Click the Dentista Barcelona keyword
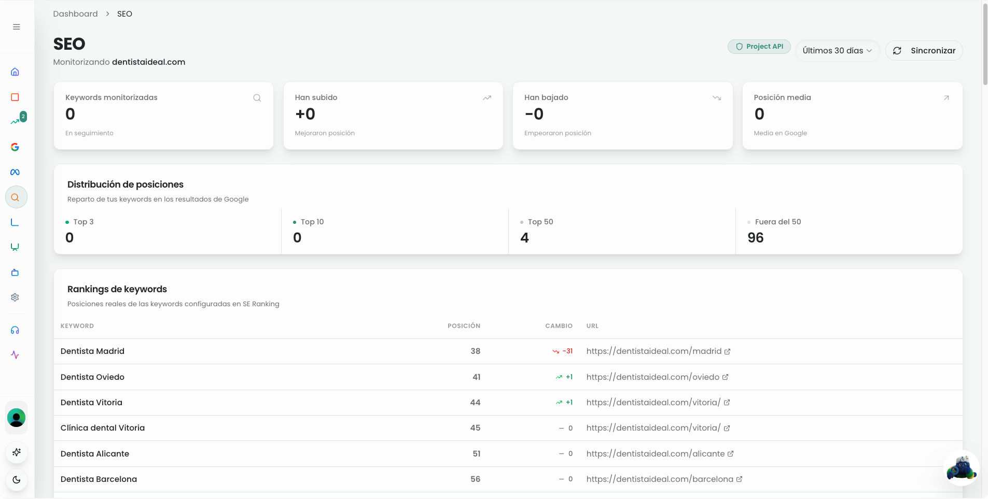 coord(99,479)
